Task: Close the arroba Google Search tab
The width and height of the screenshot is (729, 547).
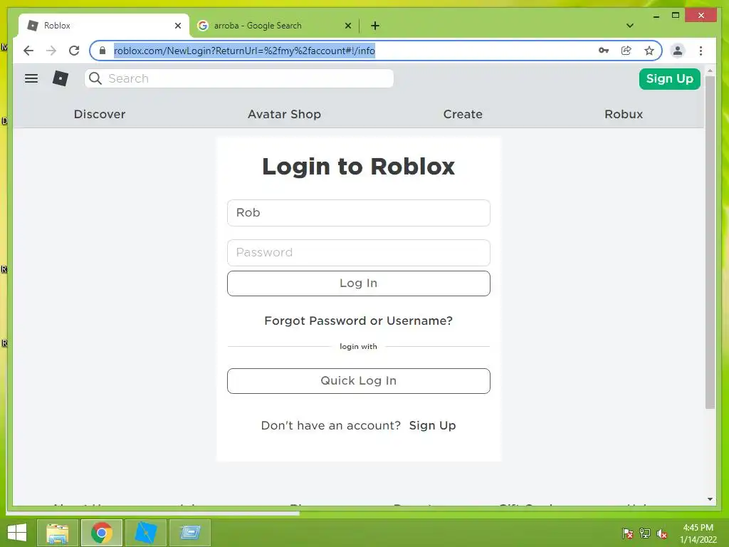Action: pyautogui.click(x=347, y=26)
